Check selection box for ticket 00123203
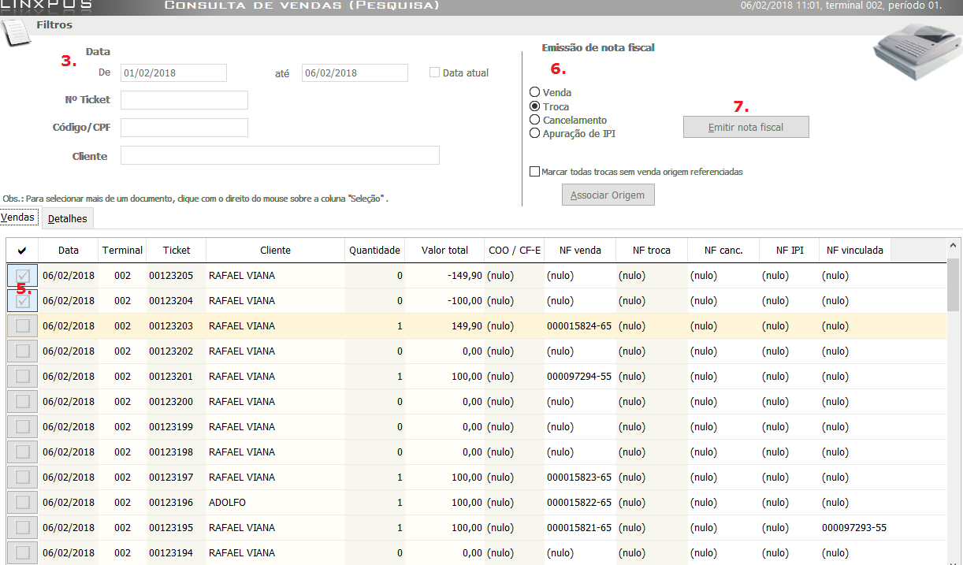This screenshot has width=963, height=565. [23, 326]
